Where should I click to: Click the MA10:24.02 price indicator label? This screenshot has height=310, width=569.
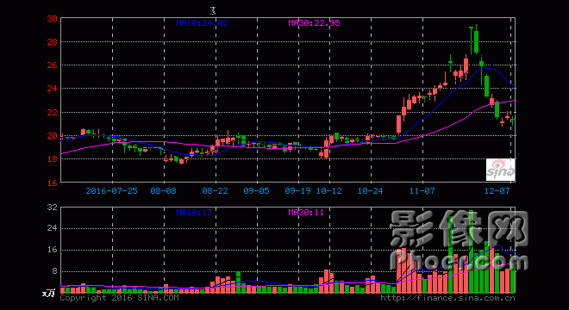pyautogui.click(x=202, y=23)
